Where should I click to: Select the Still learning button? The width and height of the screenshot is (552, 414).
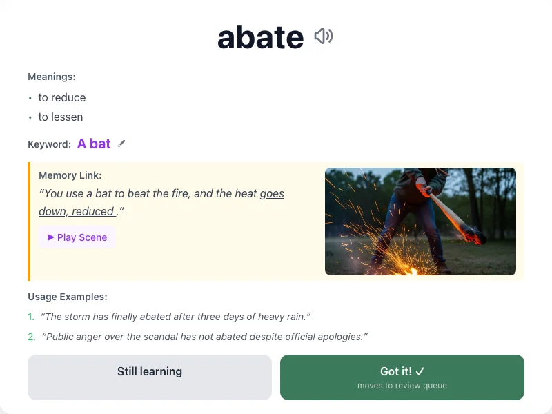(149, 377)
